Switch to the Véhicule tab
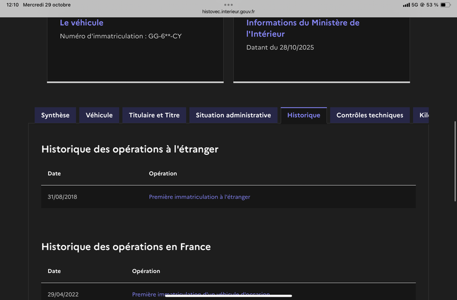457x300 pixels. click(99, 115)
